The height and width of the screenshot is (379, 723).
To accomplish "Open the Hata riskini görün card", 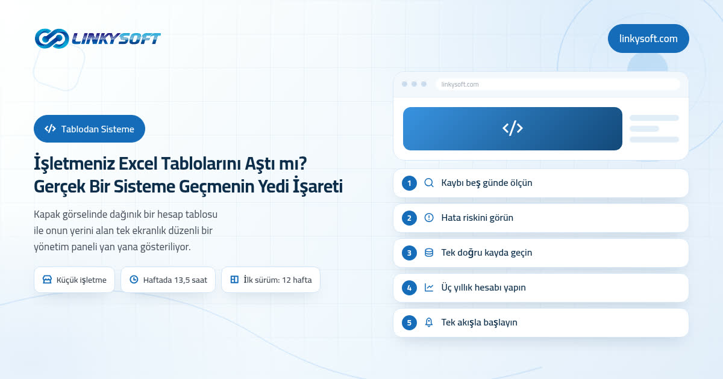I will (x=540, y=218).
